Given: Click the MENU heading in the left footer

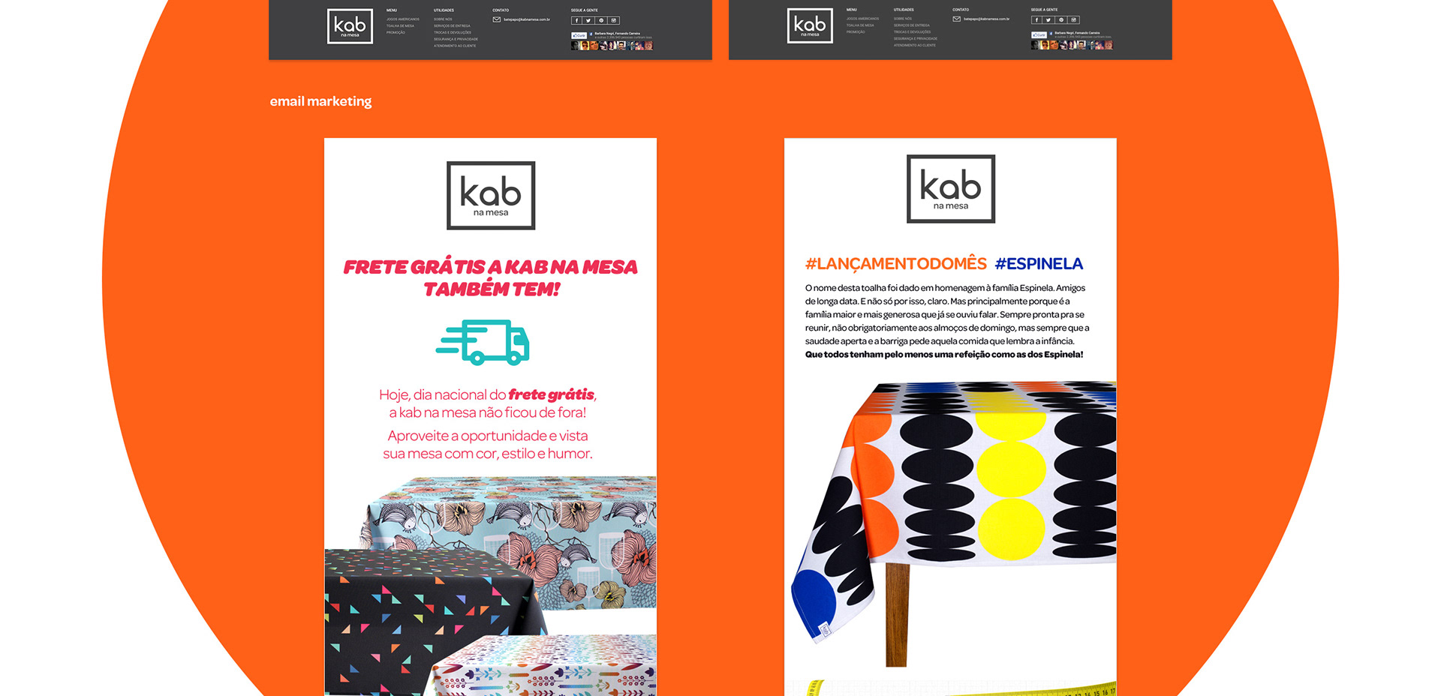Looking at the screenshot, I should point(392,10).
